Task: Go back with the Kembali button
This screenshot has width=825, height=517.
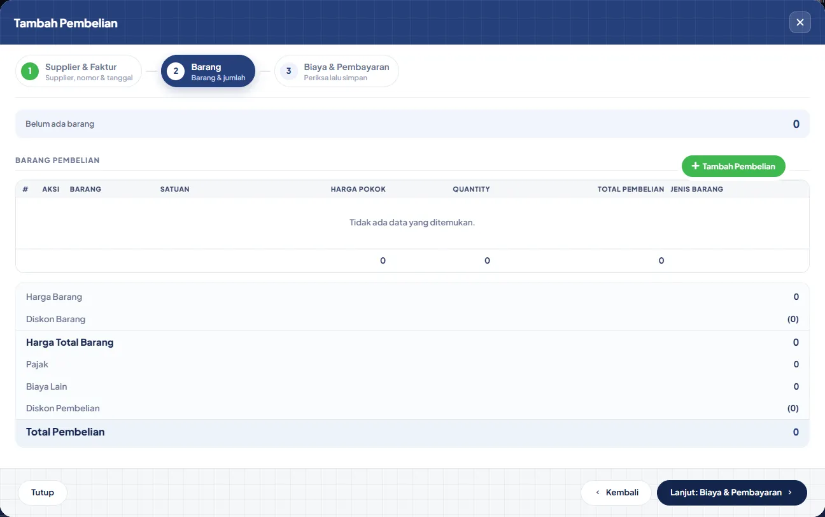Action: pos(616,492)
